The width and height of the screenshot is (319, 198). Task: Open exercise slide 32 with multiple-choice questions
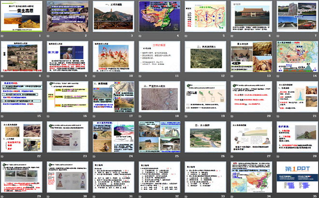[x=159, y=177]
